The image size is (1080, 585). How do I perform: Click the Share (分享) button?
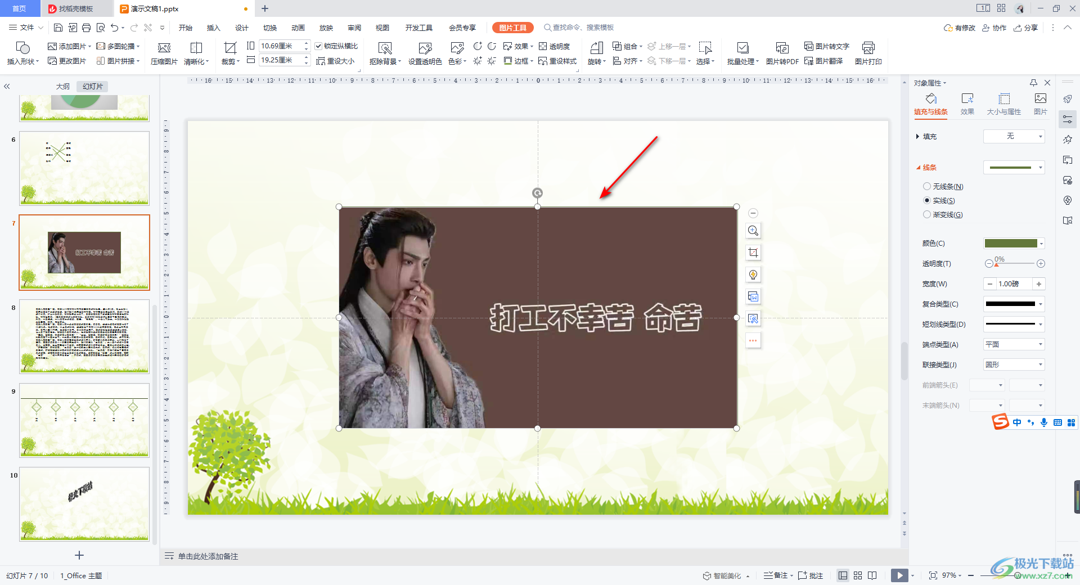[1025, 28]
